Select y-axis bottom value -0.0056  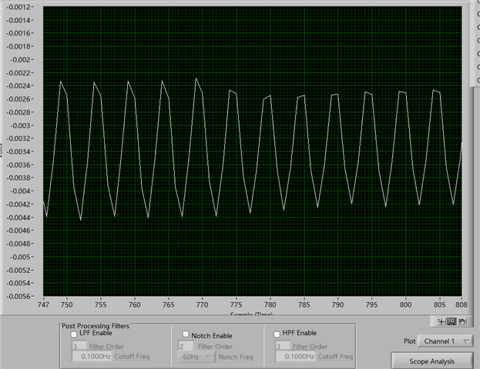18,296
